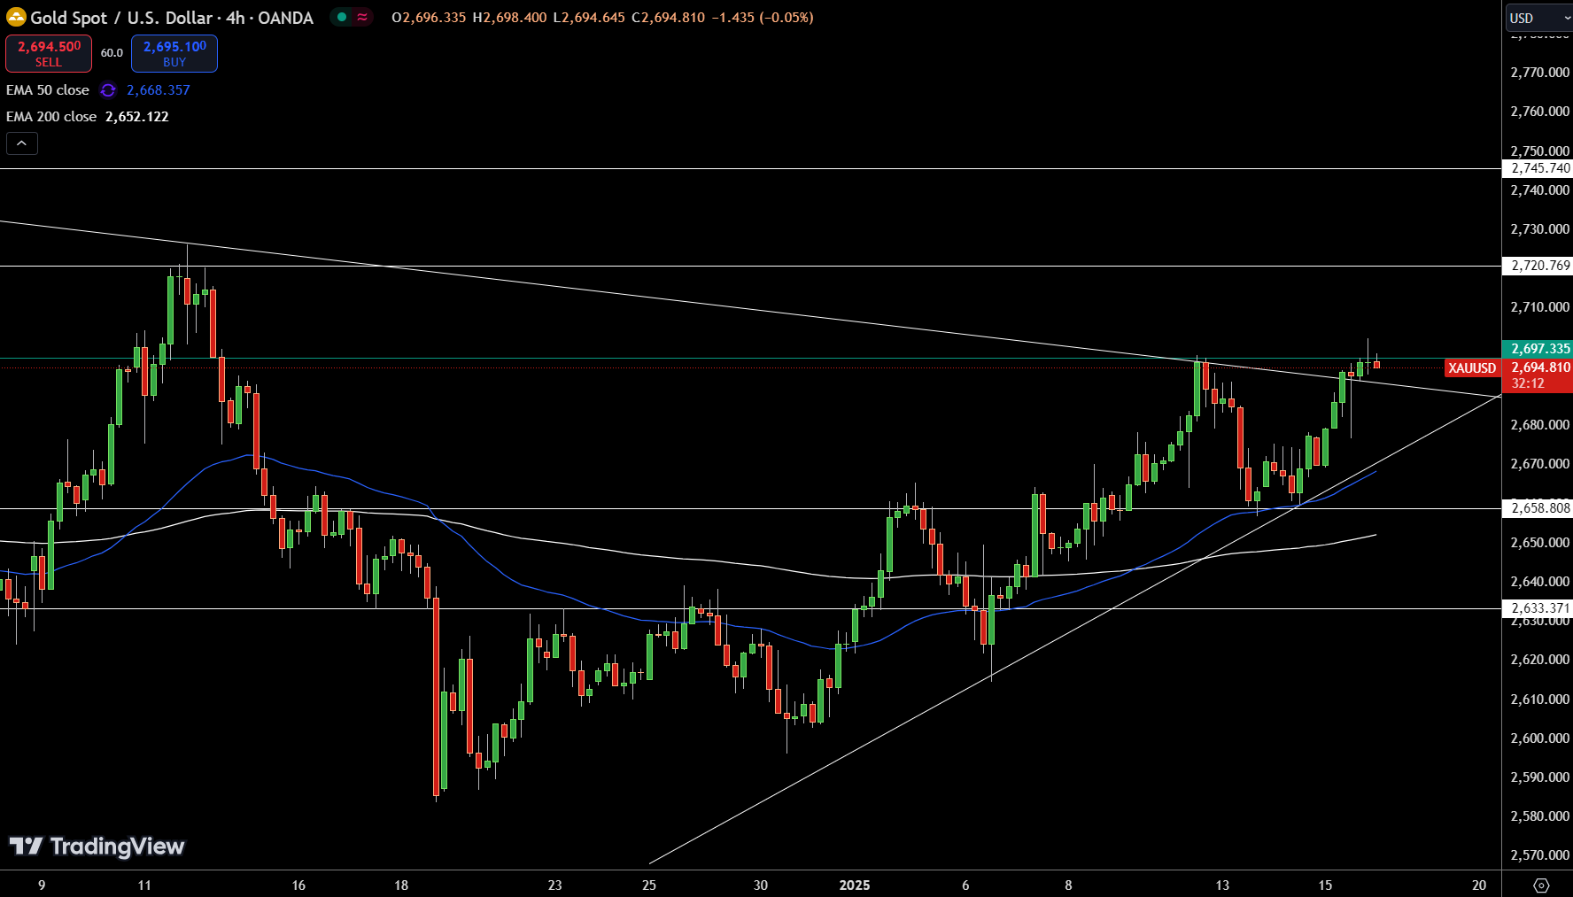Click the 2,633.371 horizontal line price label
Viewport: 1573px width, 897px height.
[1538, 608]
